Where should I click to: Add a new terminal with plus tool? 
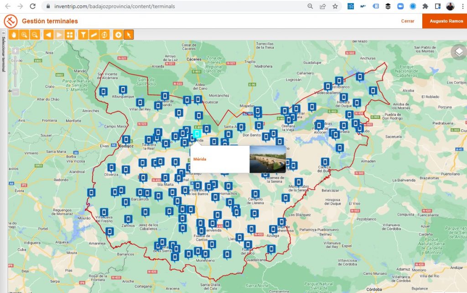pos(118,35)
